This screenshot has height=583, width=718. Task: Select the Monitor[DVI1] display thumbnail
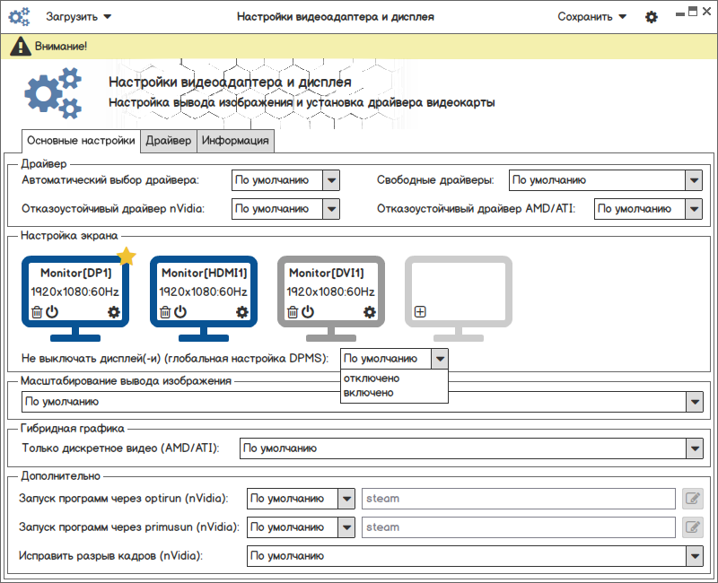coord(331,299)
